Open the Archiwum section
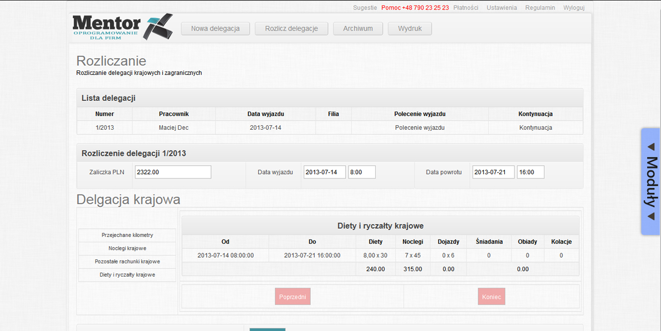This screenshot has width=661, height=331. click(358, 29)
